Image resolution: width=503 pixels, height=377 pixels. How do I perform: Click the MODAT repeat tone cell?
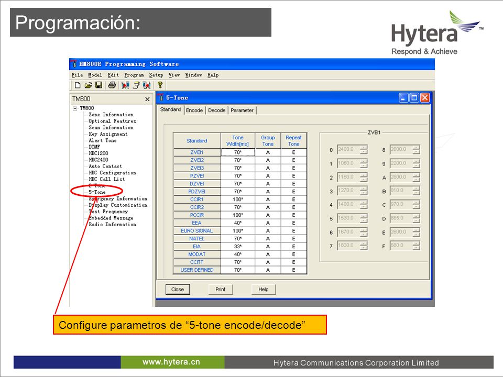[293, 254]
